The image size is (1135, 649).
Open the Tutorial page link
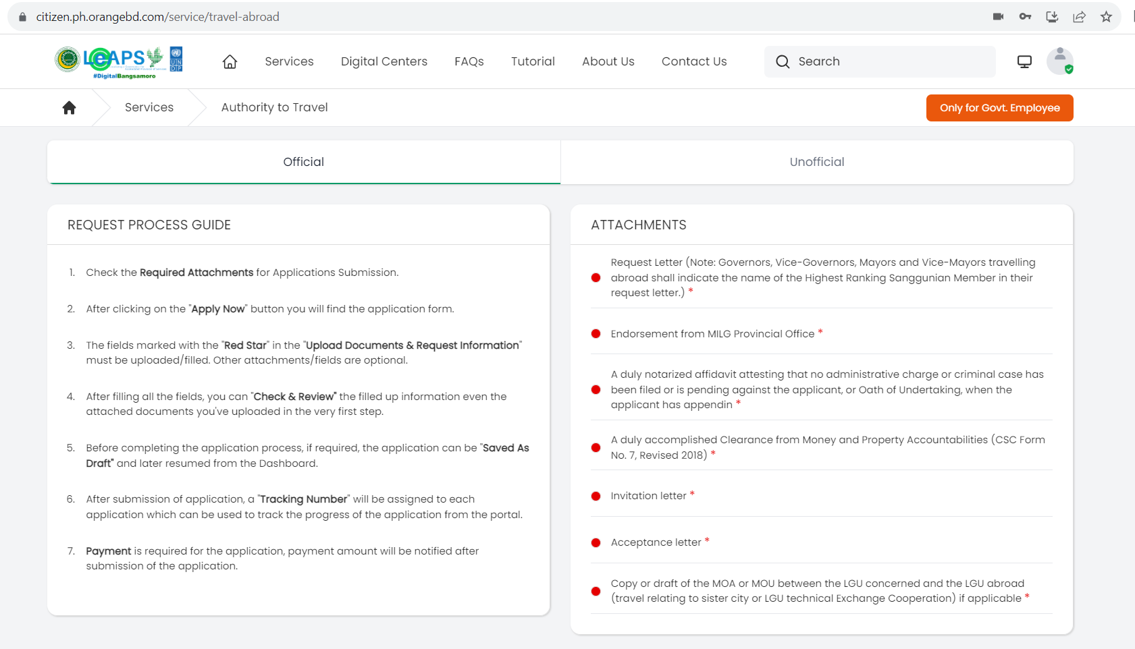[533, 61]
